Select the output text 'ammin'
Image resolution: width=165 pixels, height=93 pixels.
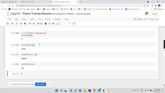click(24, 59)
